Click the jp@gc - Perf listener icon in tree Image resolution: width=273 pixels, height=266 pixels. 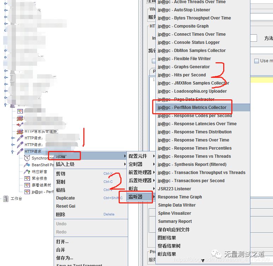click(27, 192)
